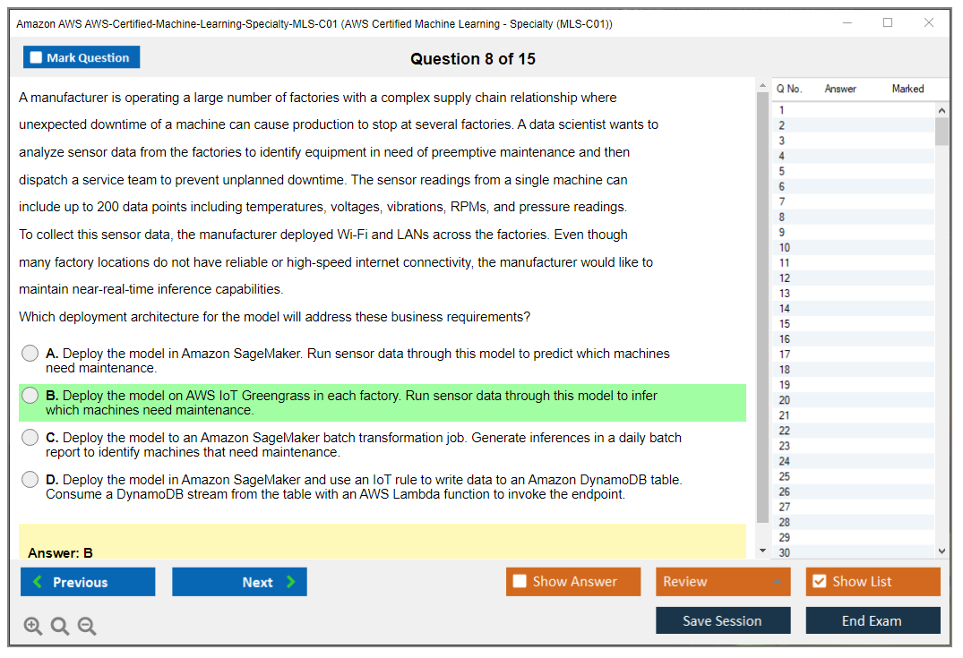963x658 pixels.
Task: Click the Save Session button
Action: (x=723, y=620)
